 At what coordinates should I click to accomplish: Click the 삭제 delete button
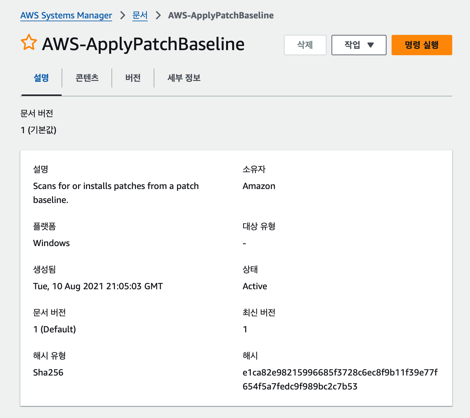point(305,45)
